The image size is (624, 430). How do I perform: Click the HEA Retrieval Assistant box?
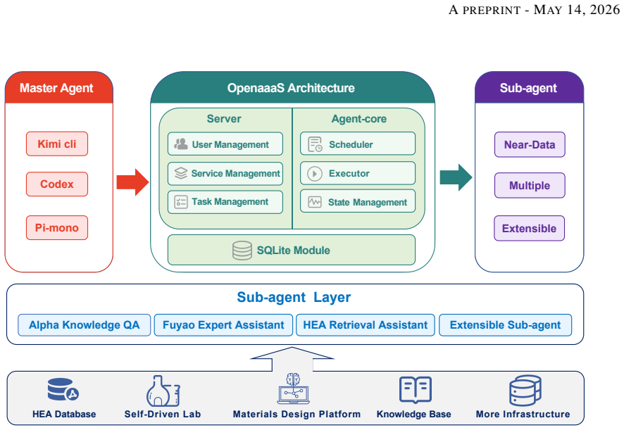366,325
